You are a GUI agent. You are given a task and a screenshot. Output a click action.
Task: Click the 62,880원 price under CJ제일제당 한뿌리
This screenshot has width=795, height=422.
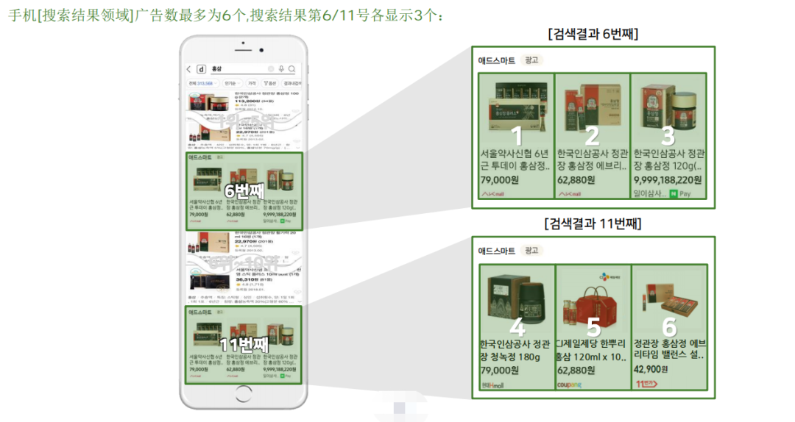(576, 371)
